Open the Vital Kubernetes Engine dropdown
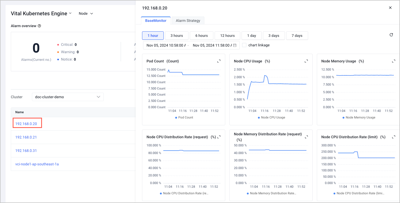The width and height of the screenshot is (400, 203). coord(41,13)
